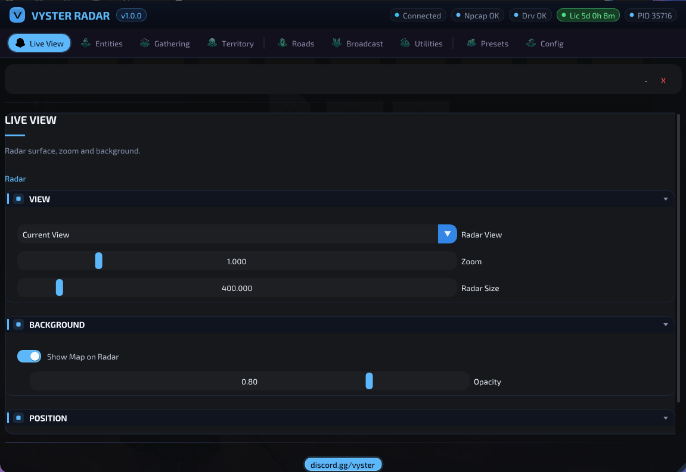Expand the POSITION section arrow
The image size is (686, 472).
[665, 418]
